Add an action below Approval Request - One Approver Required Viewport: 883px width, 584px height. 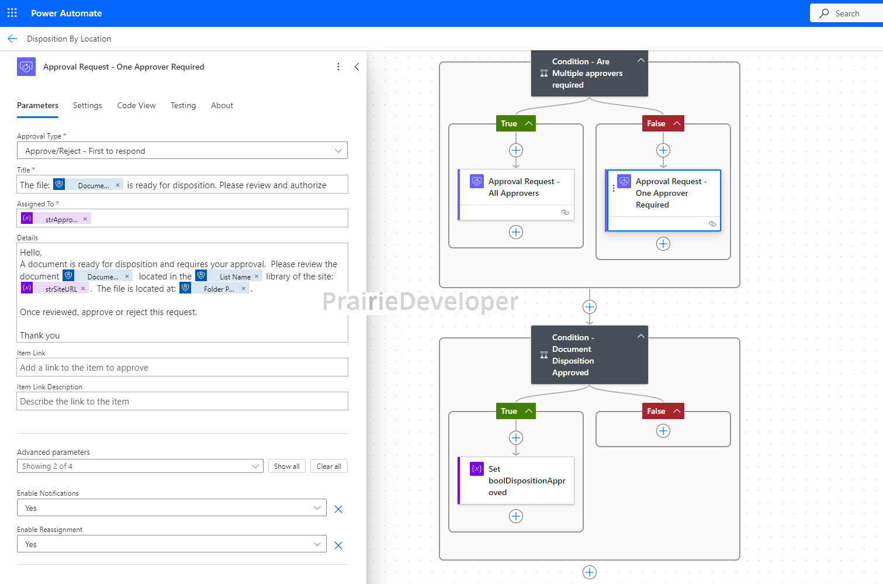point(663,244)
